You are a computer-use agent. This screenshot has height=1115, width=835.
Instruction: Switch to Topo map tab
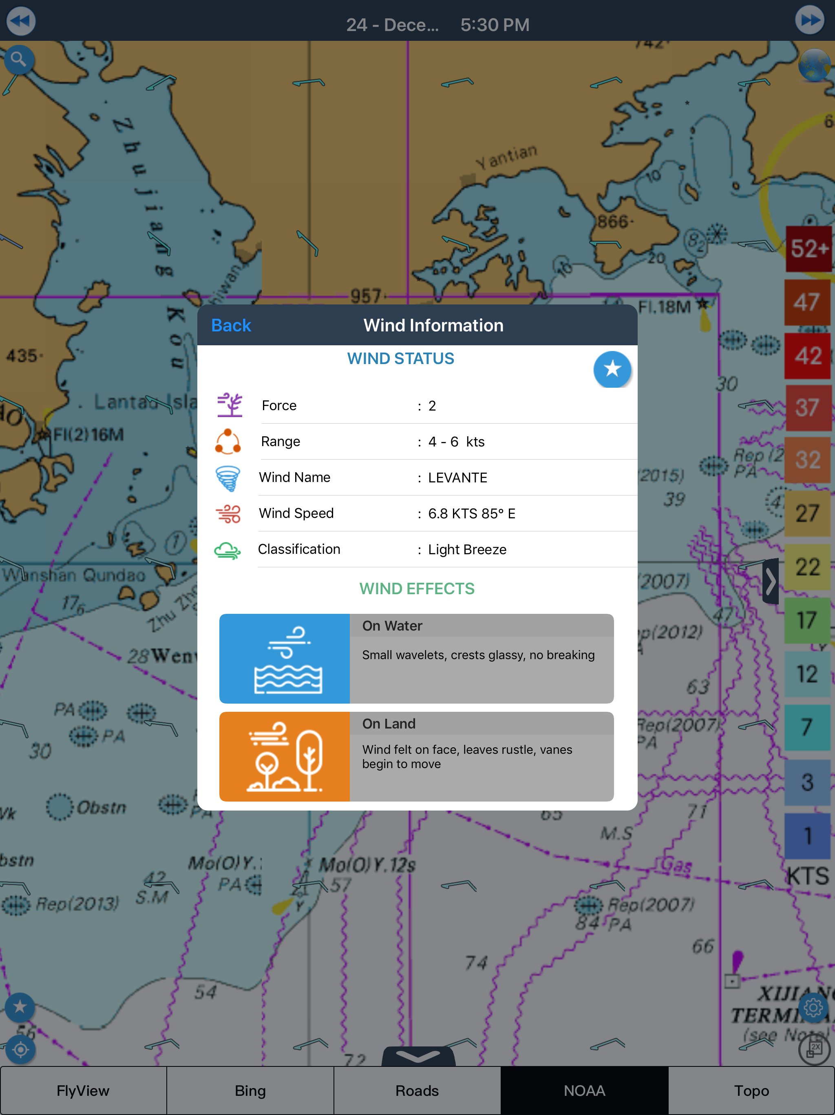(x=751, y=1090)
